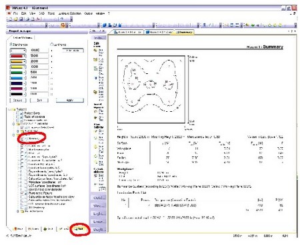Open the Edit menu

click(x=24, y=13)
